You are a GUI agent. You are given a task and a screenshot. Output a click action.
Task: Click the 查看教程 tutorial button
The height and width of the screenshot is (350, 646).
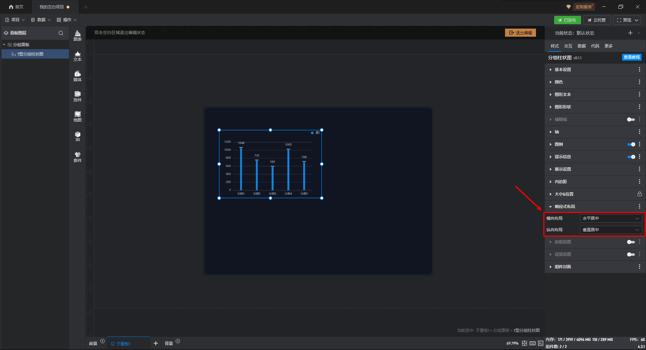[632, 57]
